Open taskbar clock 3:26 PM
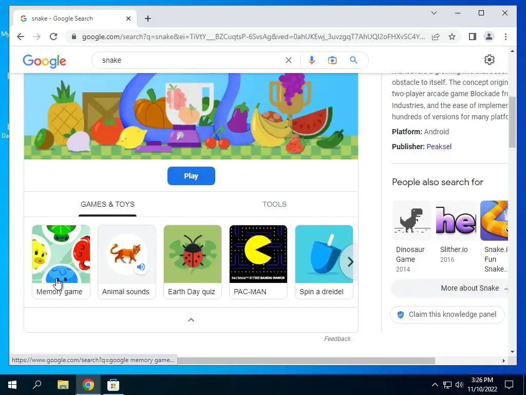Screen dimensions: 526x395 (x=482, y=385)
